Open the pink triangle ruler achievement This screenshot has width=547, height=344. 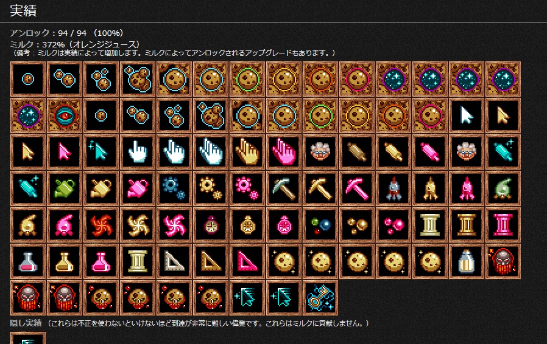point(247,261)
